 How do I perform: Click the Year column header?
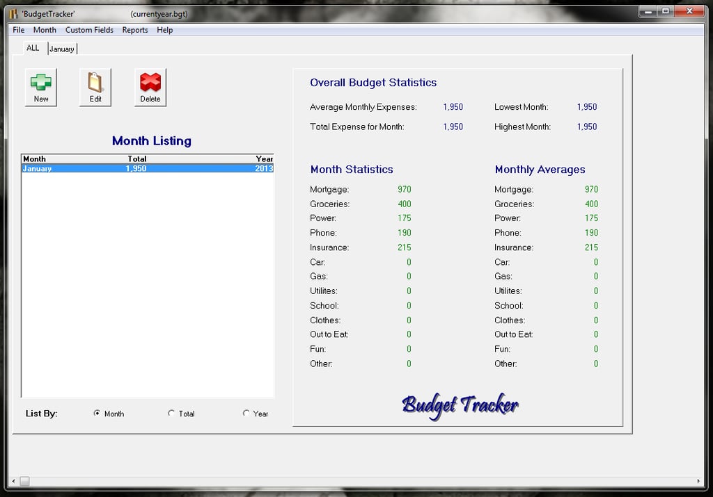tap(264, 159)
